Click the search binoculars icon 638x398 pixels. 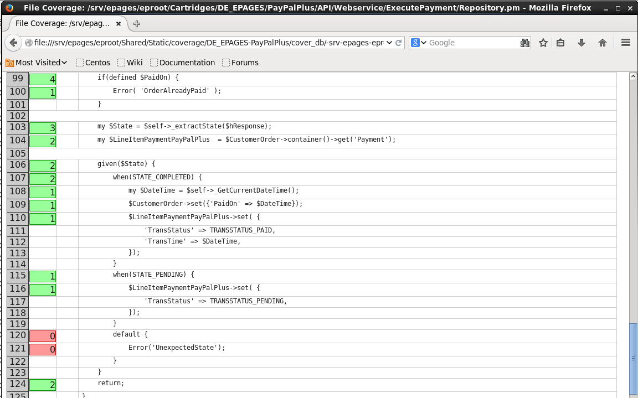click(524, 43)
